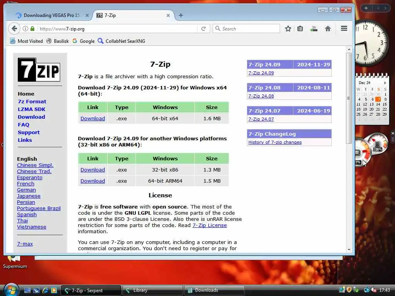Open the FAQ sidebar link
395x296 pixels.
[24, 124]
